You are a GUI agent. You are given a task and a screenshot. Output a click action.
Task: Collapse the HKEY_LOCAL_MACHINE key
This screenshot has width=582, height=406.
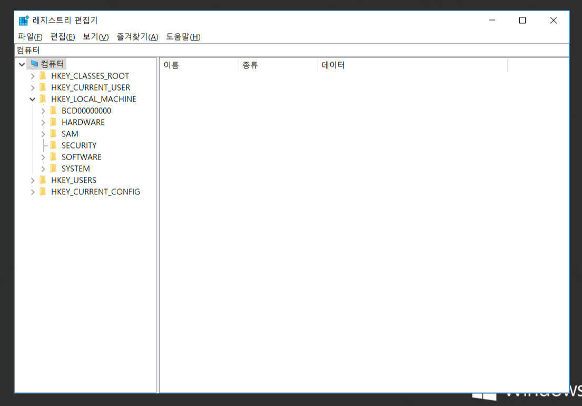click(x=32, y=99)
